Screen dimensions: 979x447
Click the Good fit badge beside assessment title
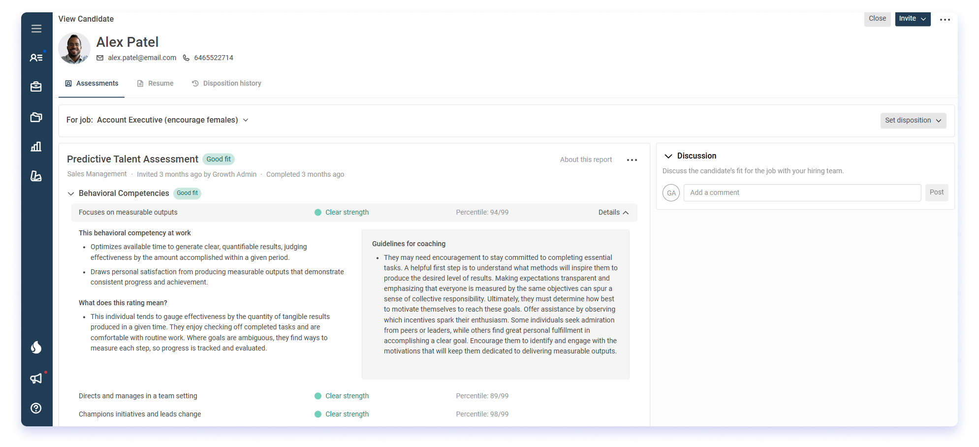219,160
